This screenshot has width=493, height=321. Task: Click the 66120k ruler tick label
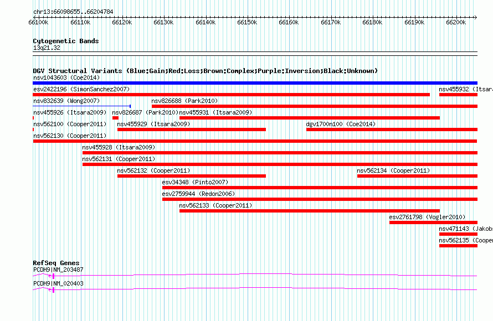tap(122, 22)
